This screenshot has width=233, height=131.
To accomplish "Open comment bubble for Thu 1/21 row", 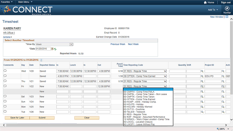I will point(5,81).
